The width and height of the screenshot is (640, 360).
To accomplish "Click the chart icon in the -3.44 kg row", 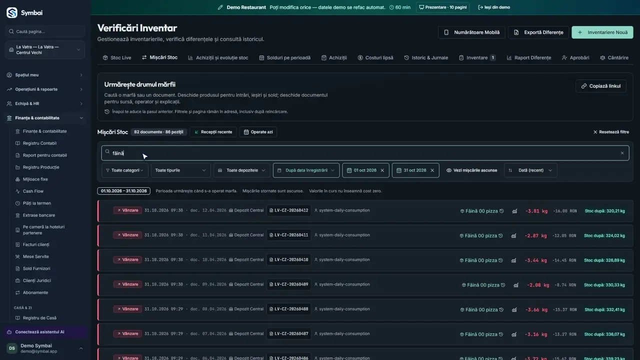I will coord(513,260).
